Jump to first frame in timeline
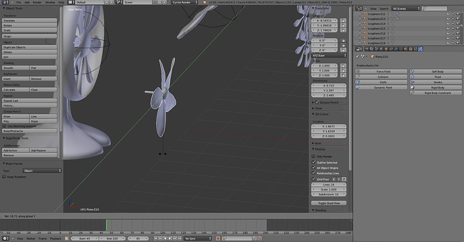The image size is (464, 242). 155,238
